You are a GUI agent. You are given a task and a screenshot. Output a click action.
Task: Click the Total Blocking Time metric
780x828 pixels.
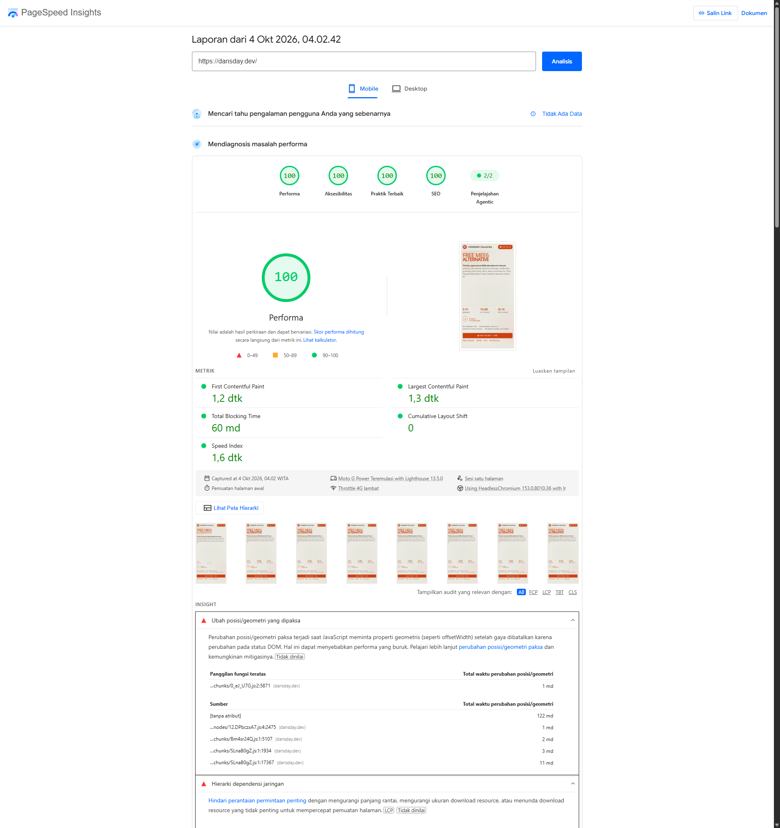(289, 423)
